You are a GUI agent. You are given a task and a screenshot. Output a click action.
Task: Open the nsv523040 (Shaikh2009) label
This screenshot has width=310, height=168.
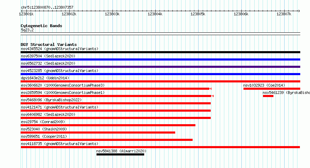pyautogui.click(x=44, y=129)
